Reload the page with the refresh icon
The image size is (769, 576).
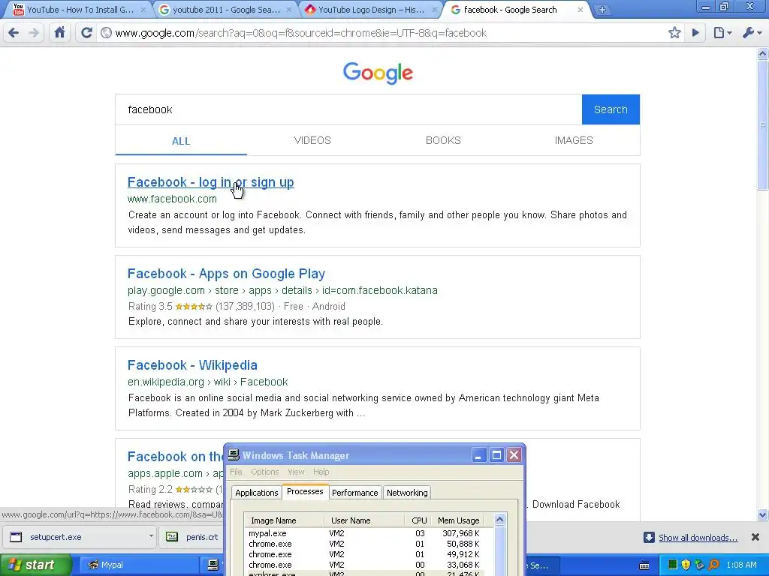pyautogui.click(x=86, y=33)
